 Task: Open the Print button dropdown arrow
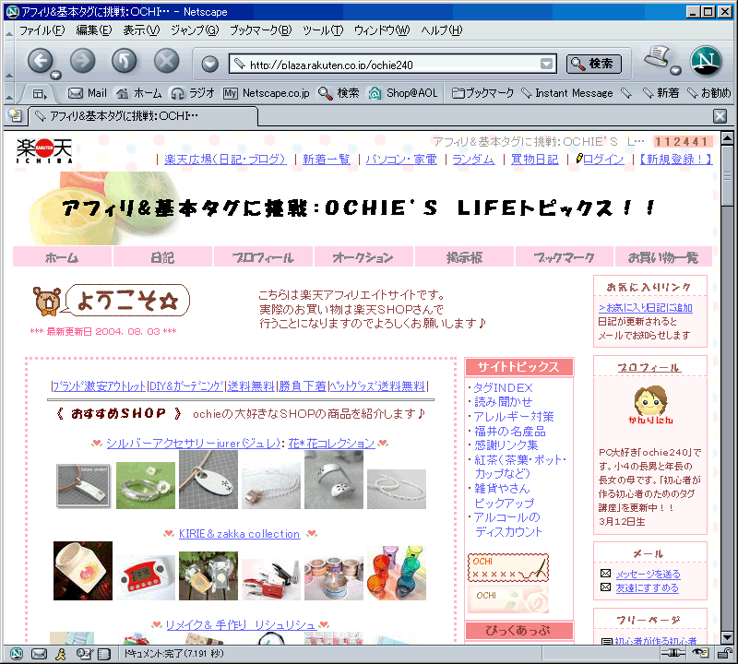coord(676,71)
